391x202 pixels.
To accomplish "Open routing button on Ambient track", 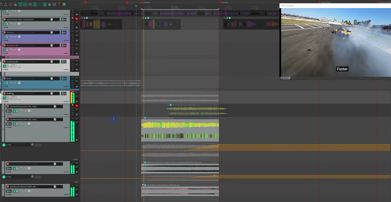I will [63, 32].
